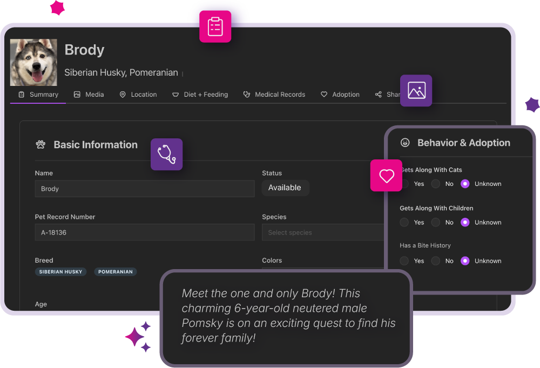Click the stethoscope icon on Medical Records tab
The height and width of the screenshot is (368, 540).
pos(247,95)
